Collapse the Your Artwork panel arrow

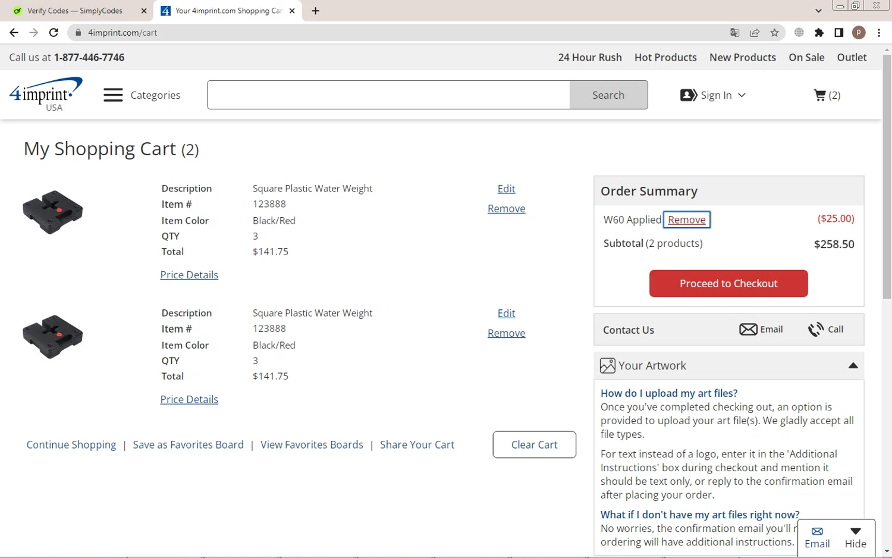pyautogui.click(x=853, y=366)
